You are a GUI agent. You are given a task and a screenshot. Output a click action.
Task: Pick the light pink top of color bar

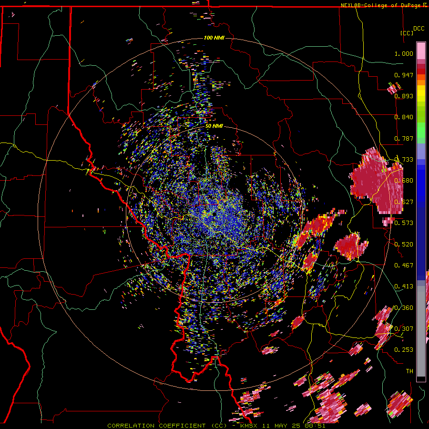coord(421,51)
